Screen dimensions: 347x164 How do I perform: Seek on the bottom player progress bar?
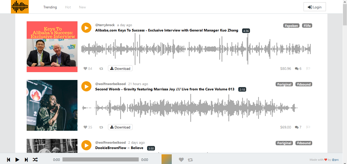(101, 159)
